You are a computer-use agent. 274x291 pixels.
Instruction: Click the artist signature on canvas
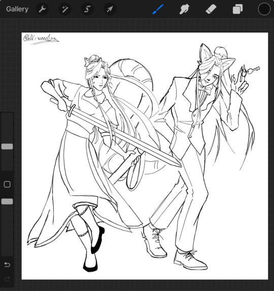[41, 39]
